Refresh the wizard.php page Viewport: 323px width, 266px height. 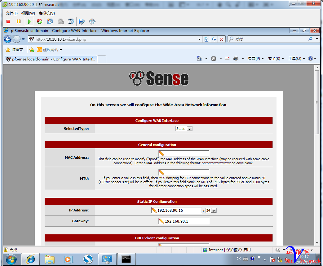pyautogui.click(x=214, y=39)
